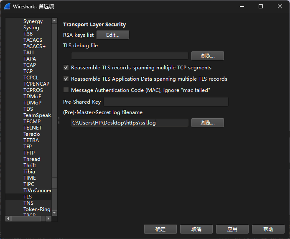Select the highlighted TLS protocol entry
The image size is (290, 239).
pyautogui.click(x=28, y=197)
